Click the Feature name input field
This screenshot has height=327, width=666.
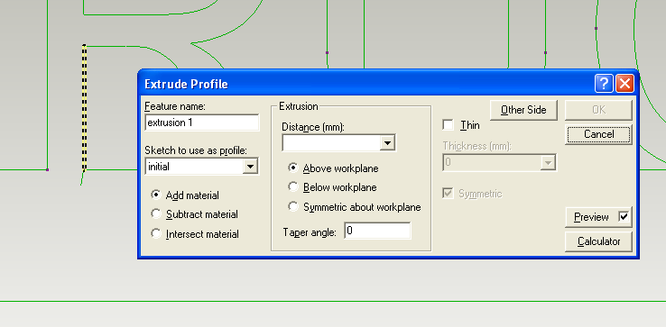click(202, 123)
